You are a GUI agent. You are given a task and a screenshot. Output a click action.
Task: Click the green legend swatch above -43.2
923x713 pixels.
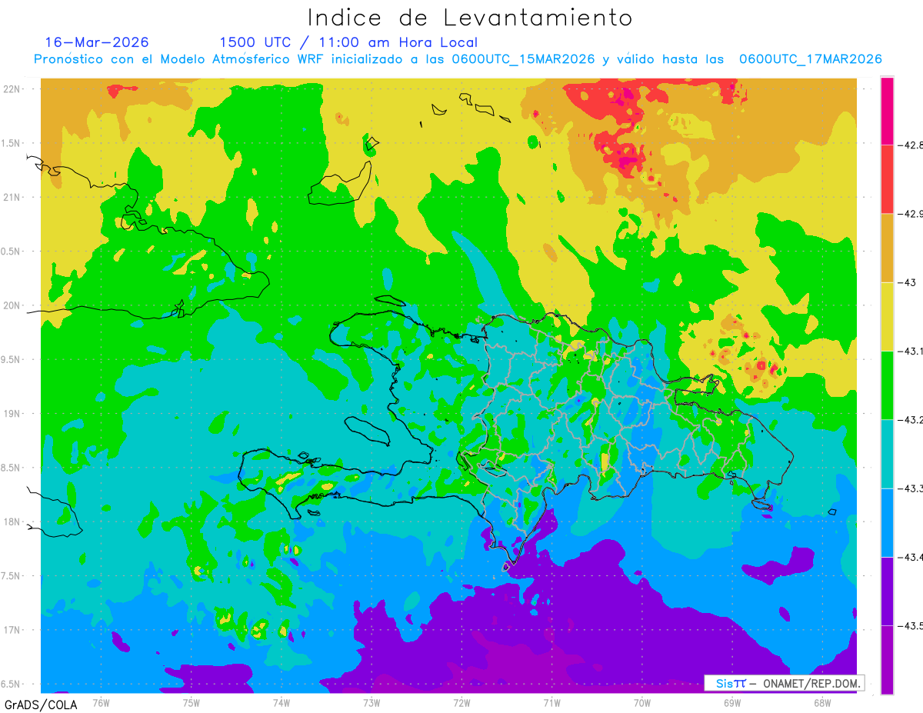point(887,385)
